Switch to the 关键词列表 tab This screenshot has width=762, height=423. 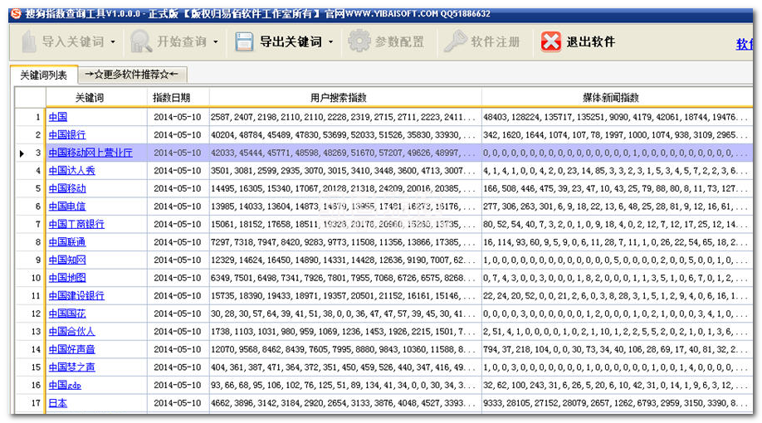click(43, 75)
